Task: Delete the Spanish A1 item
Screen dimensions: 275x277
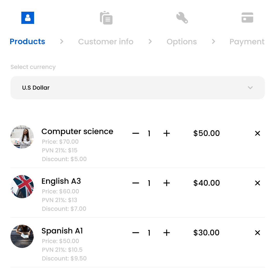Action: tap(257, 233)
